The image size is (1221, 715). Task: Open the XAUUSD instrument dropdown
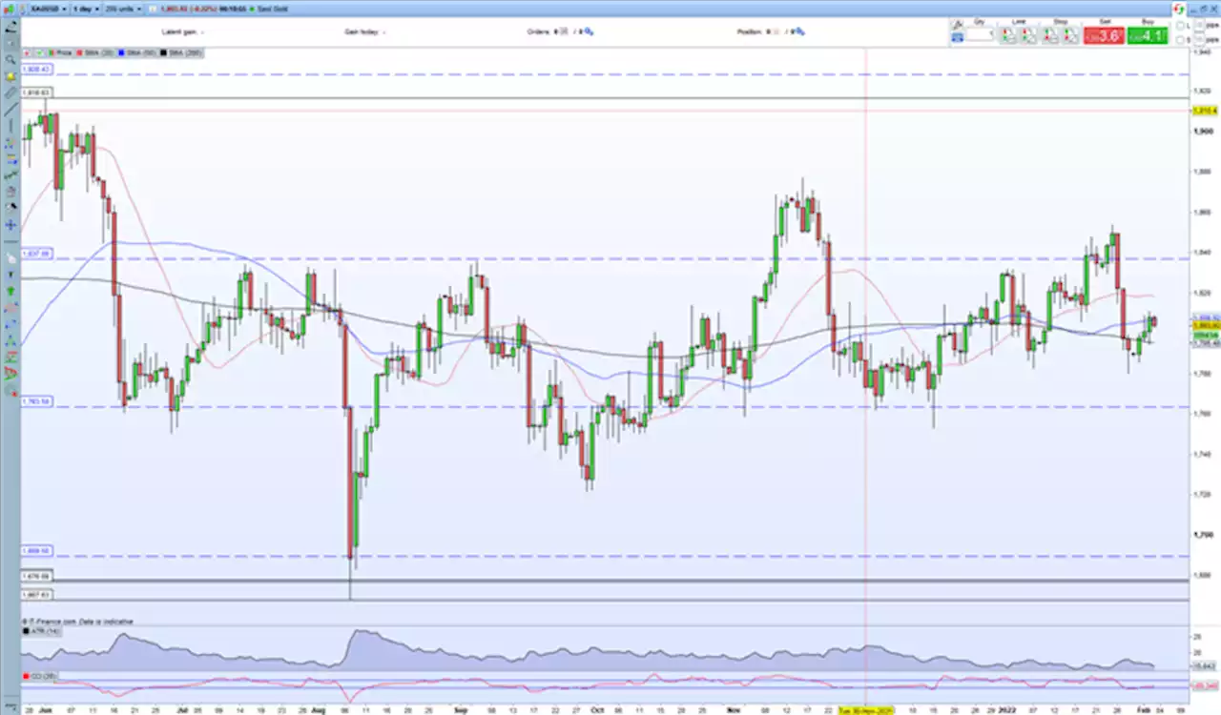(49, 9)
